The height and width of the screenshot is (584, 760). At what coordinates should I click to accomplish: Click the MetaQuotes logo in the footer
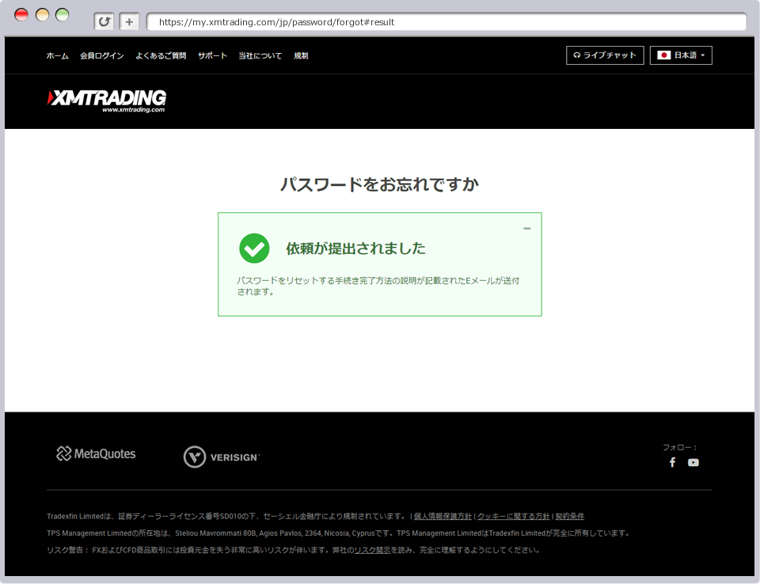click(x=95, y=453)
